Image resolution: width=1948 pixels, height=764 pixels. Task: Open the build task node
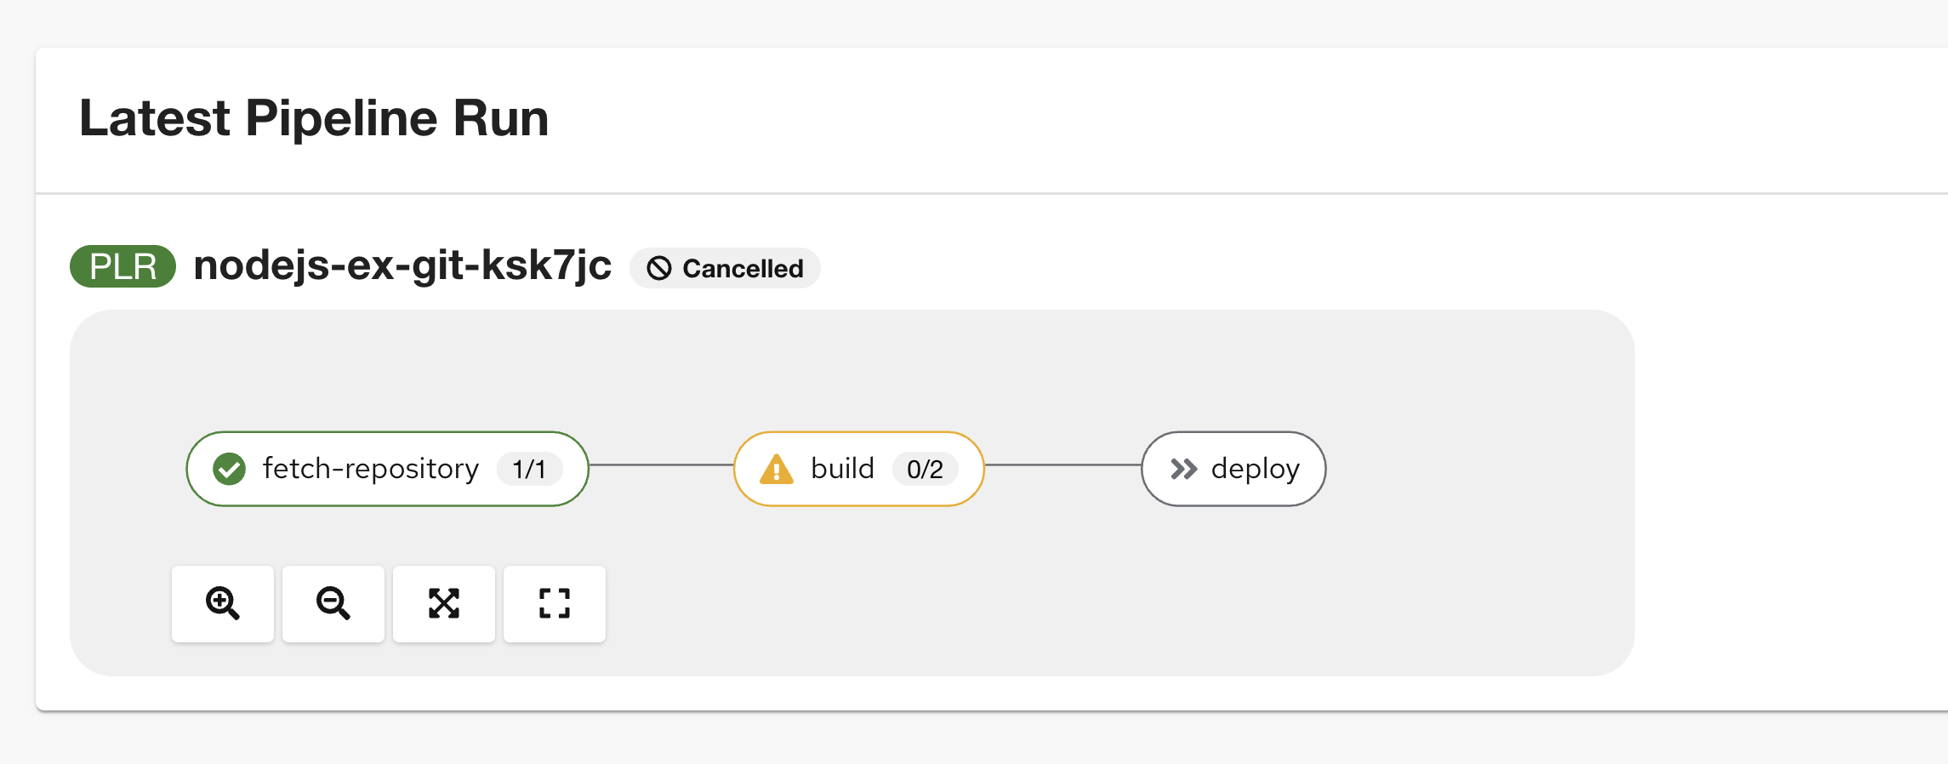842,469
